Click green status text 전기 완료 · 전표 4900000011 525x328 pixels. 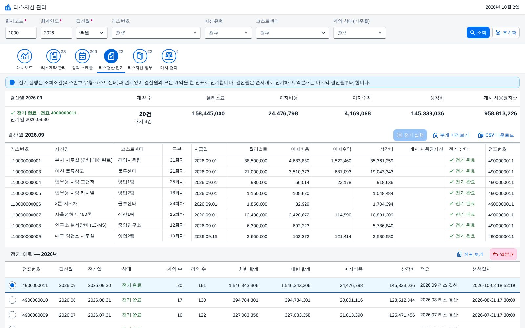(x=47, y=113)
